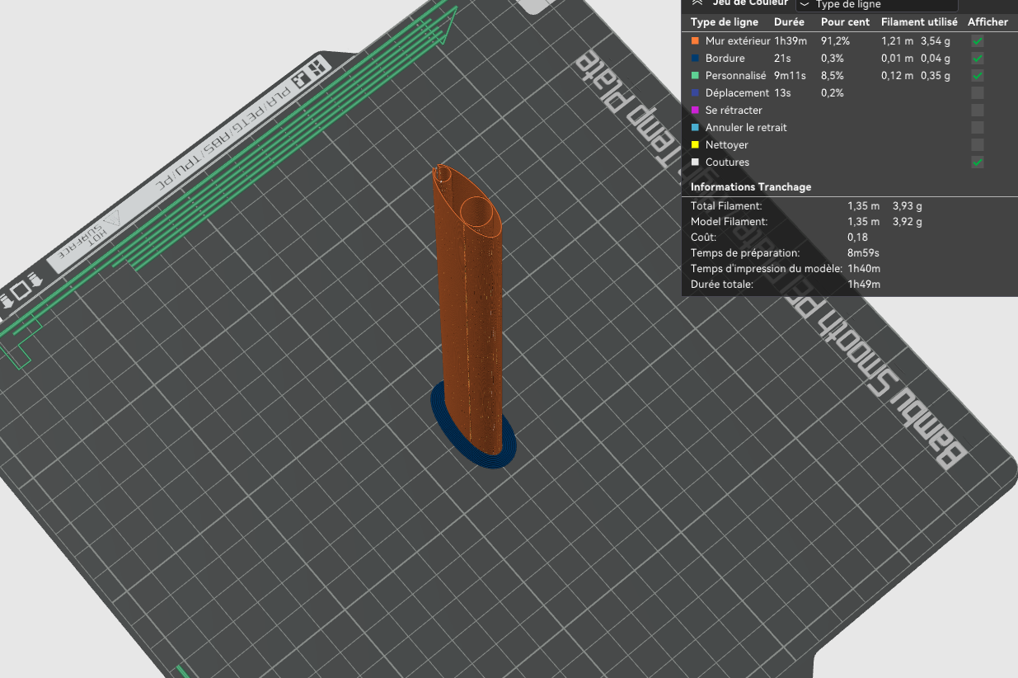1018x678 pixels.
Task: Uncheck the Bordure display checkbox
Action: pyautogui.click(x=978, y=59)
